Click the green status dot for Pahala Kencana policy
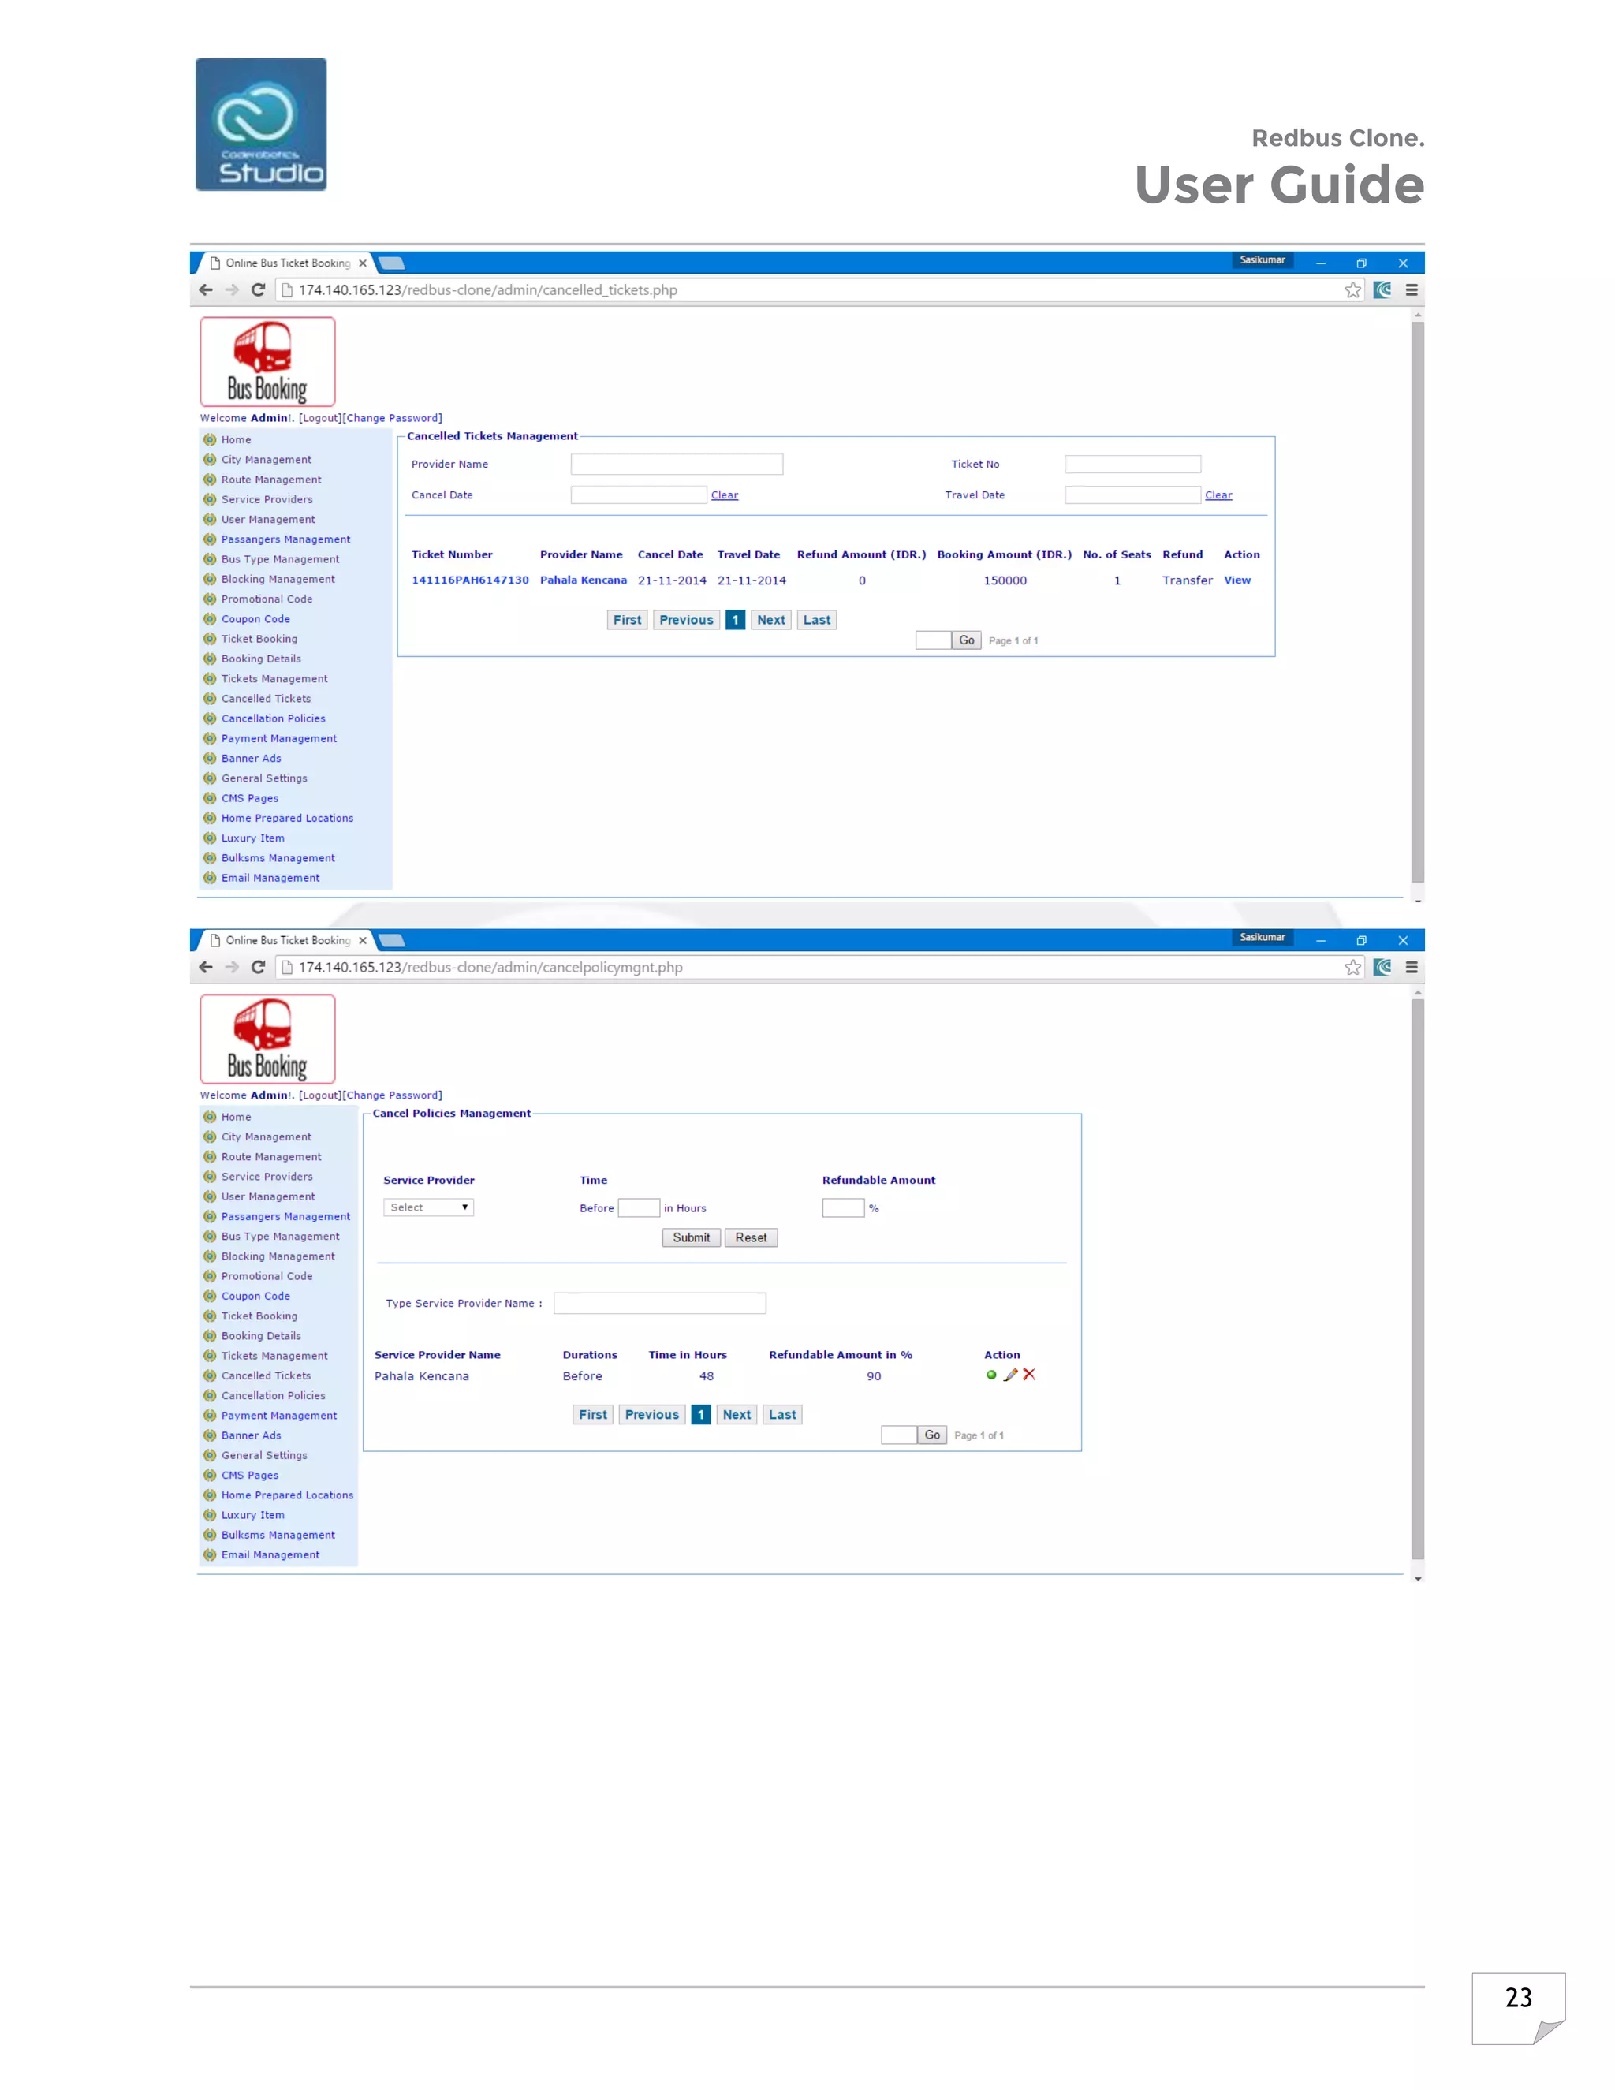Image resolution: width=1615 pixels, height=2090 pixels. [x=991, y=1375]
